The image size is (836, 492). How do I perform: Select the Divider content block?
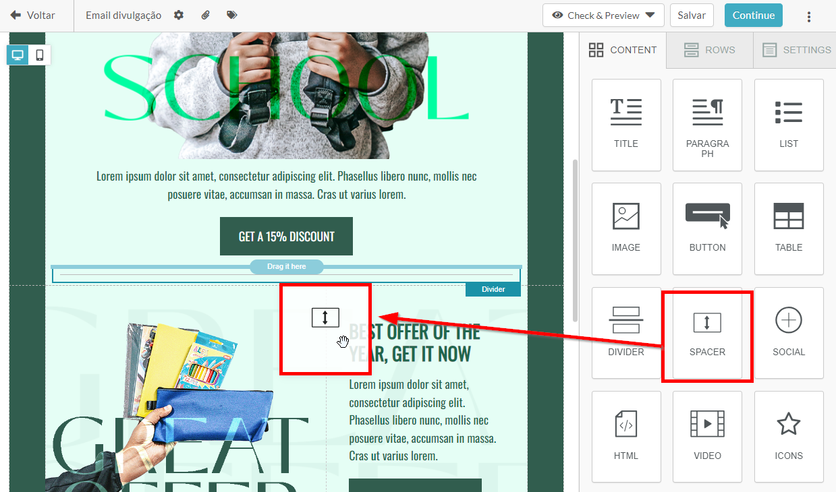(x=626, y=333)
